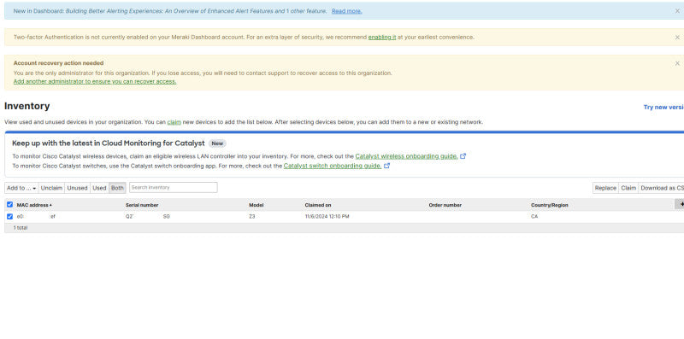Click the Claim button
The width and height of the screenshot is (684, 339).
pos(628,188)
